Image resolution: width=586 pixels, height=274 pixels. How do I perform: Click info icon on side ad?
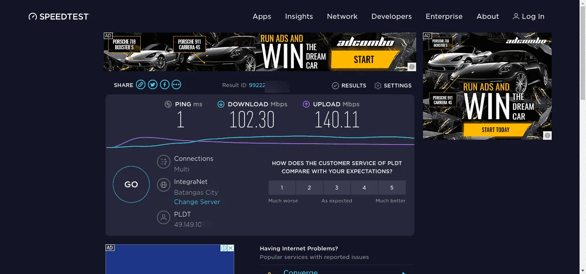tap(547, 135)
